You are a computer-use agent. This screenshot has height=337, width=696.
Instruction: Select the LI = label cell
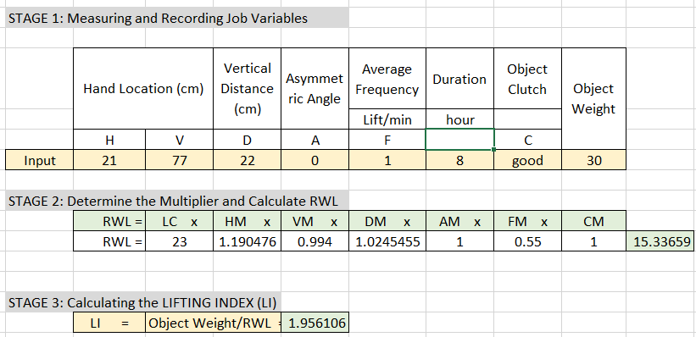pyautogui.click(x=109, y=323)
